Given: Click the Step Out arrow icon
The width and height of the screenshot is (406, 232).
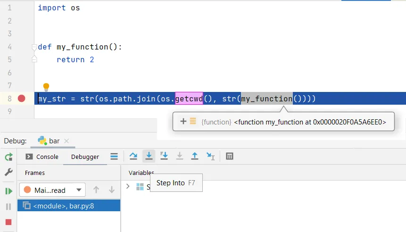Looking at the screenshot, I should tap(194, 156).
